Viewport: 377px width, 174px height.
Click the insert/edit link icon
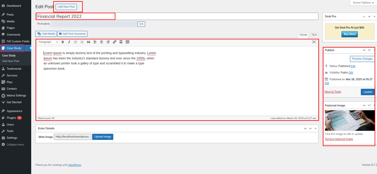pyautogui.click(x=114, y=42)
